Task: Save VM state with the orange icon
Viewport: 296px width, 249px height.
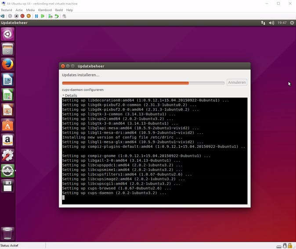Action: [x=29, y=16]
